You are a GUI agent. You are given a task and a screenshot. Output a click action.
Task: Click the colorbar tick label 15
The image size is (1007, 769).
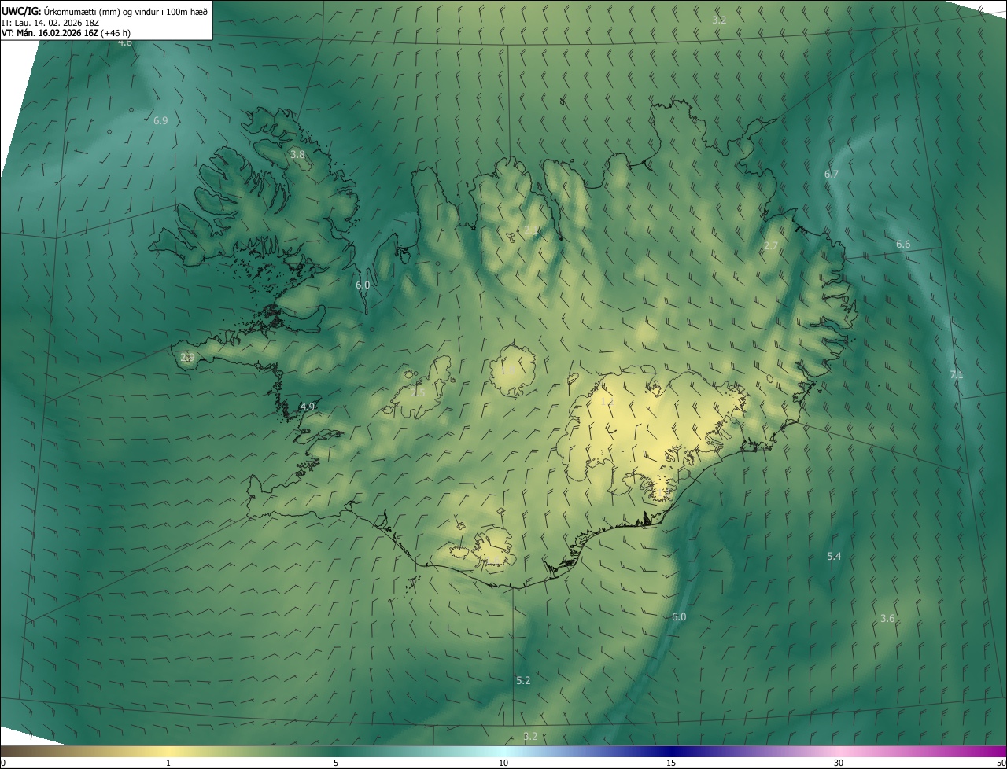tap(671, 763)
